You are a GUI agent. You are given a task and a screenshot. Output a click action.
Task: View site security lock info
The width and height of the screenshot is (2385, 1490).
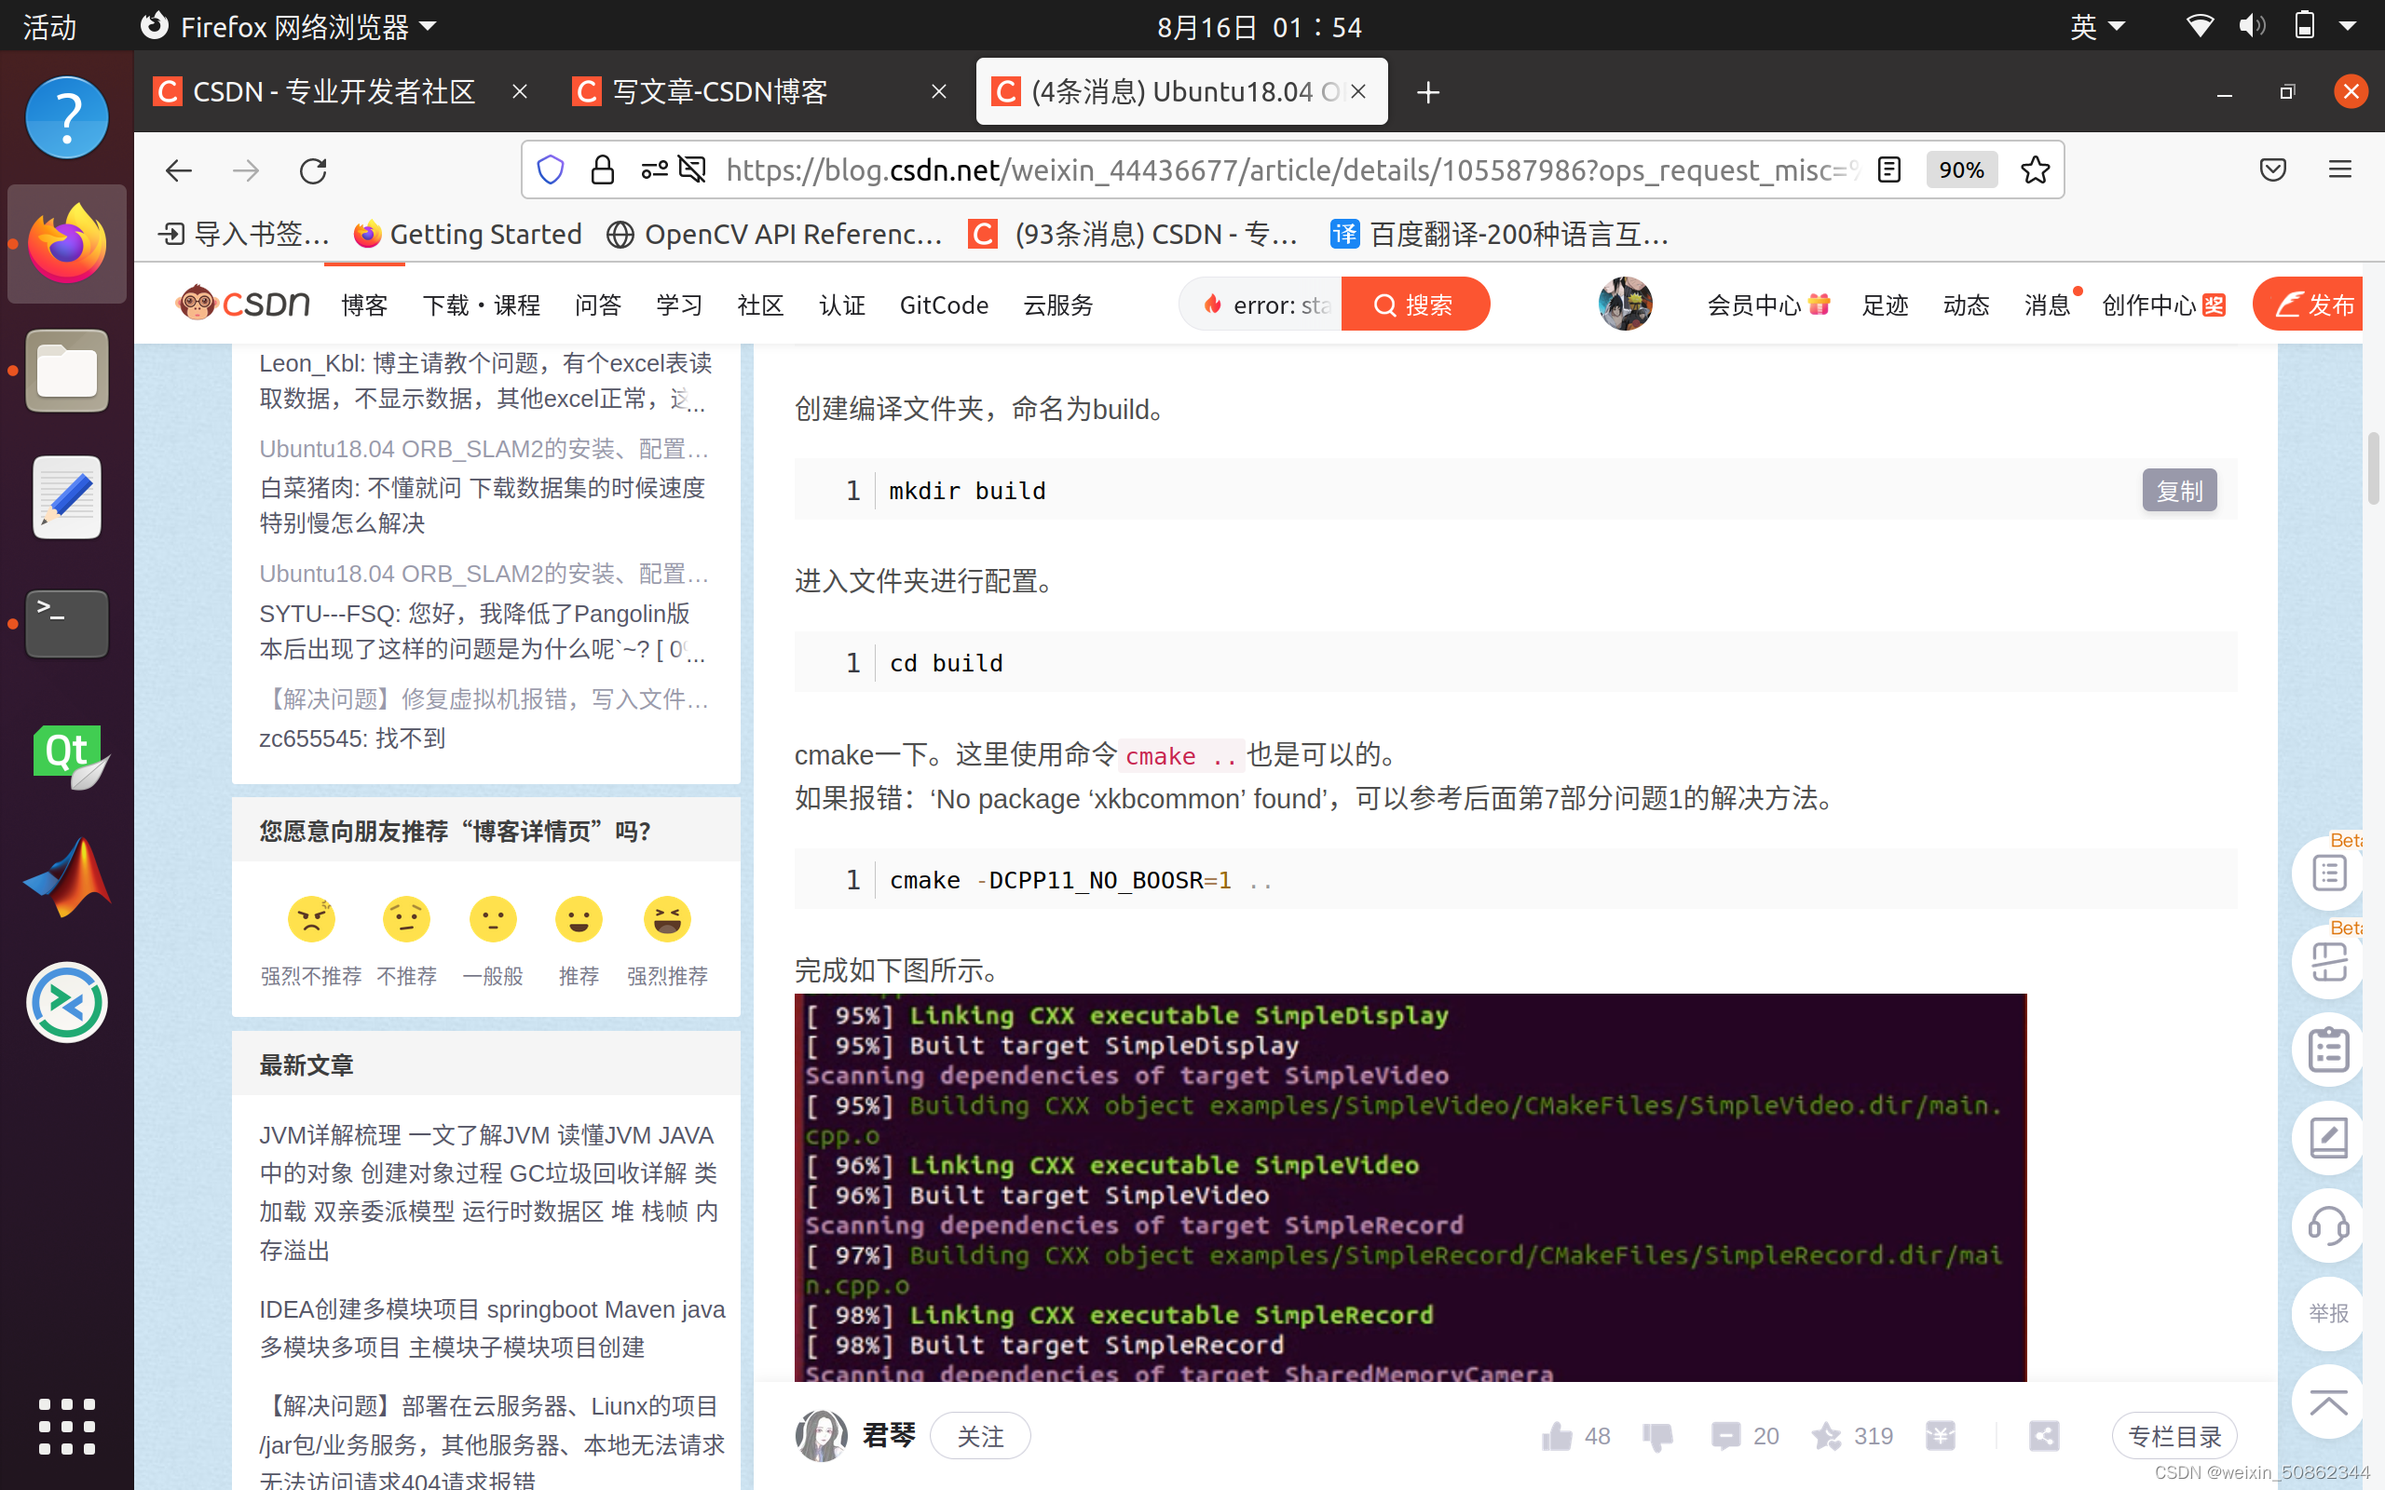point(602,170)
